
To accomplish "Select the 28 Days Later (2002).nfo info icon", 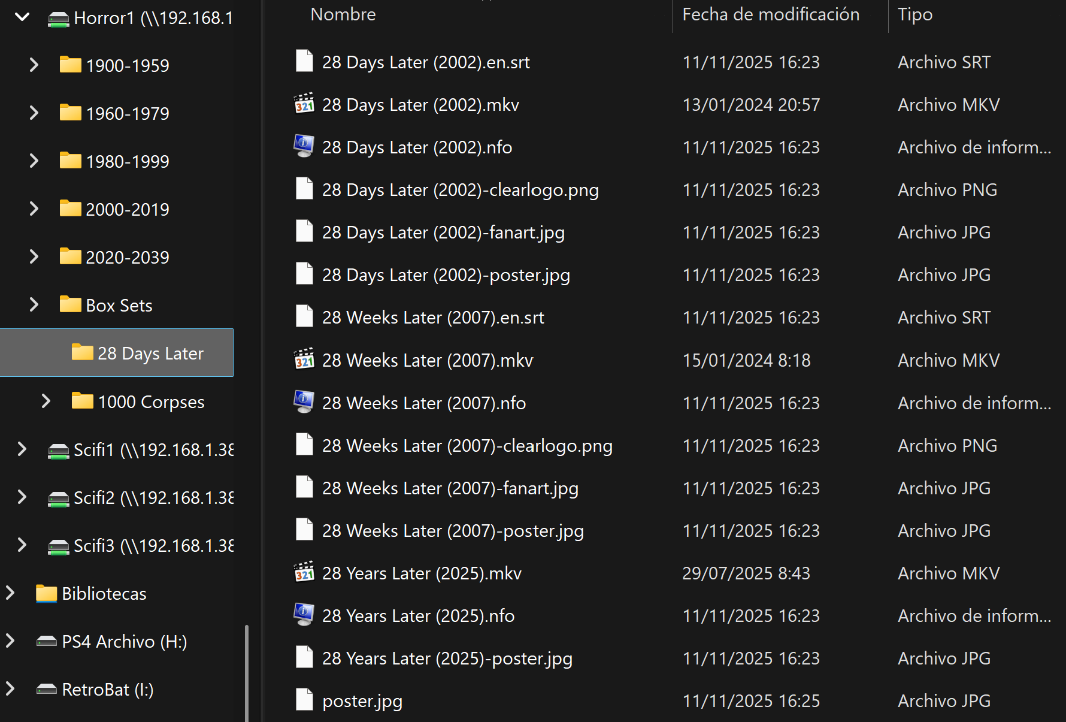I will pyautogui.click(x=304, y=146).
